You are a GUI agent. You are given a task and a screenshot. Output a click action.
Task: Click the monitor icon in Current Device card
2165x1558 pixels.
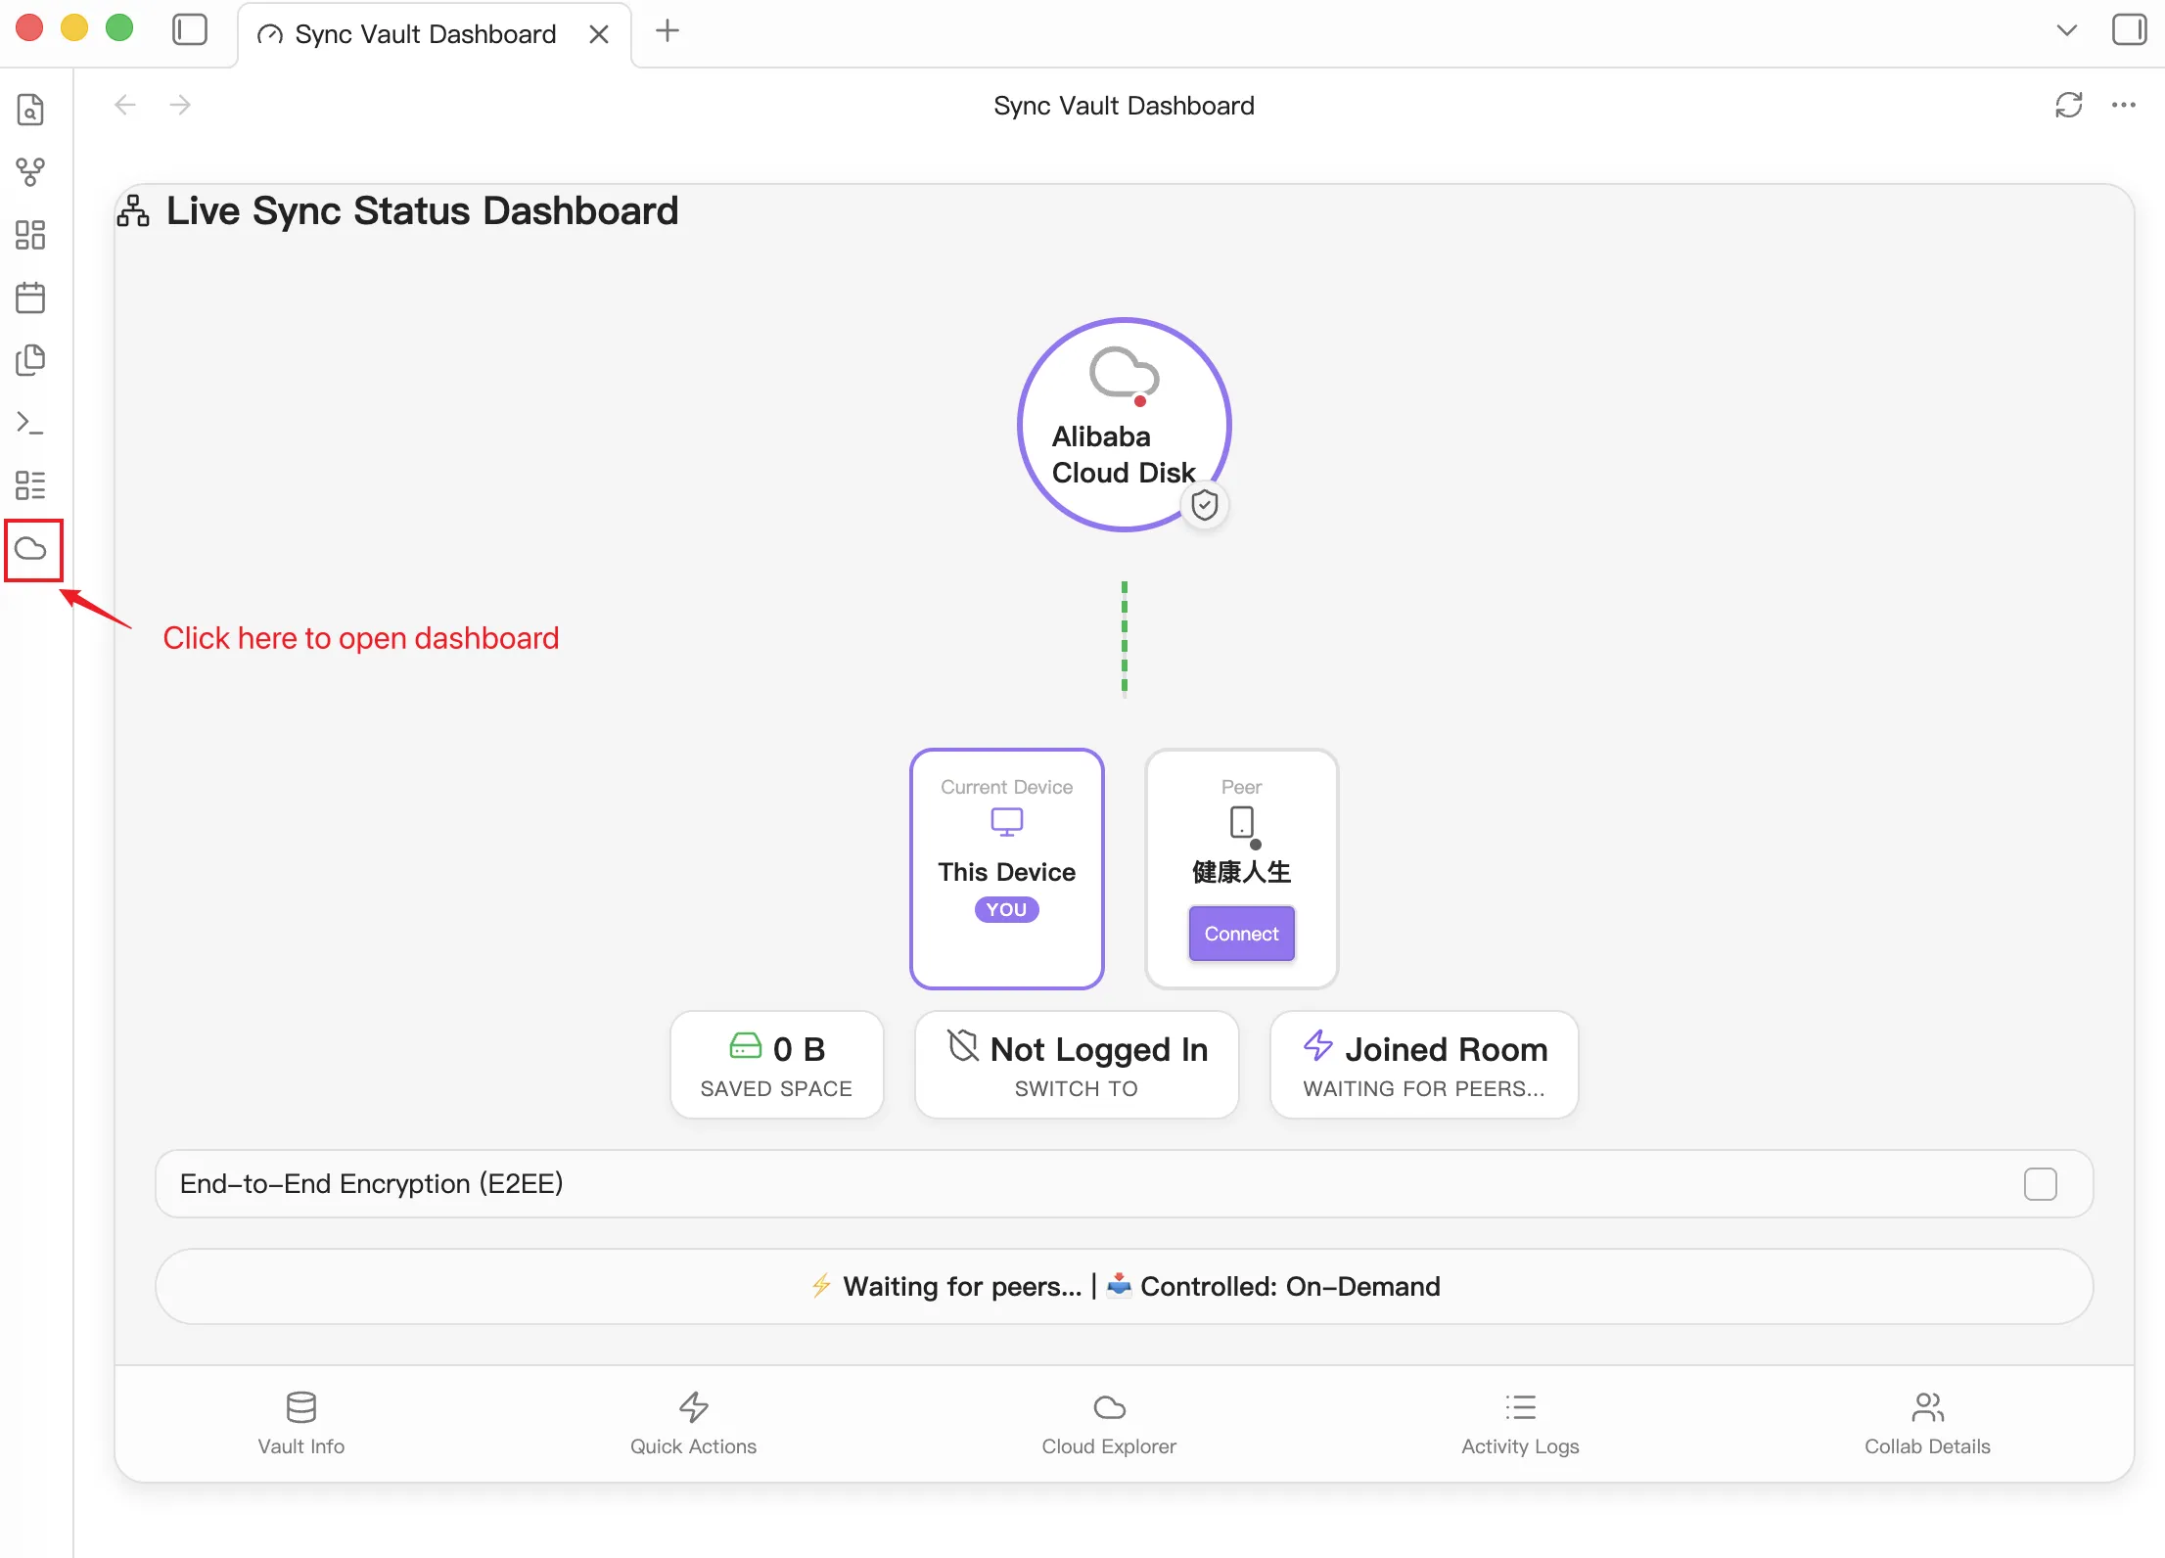(1006, 822)
